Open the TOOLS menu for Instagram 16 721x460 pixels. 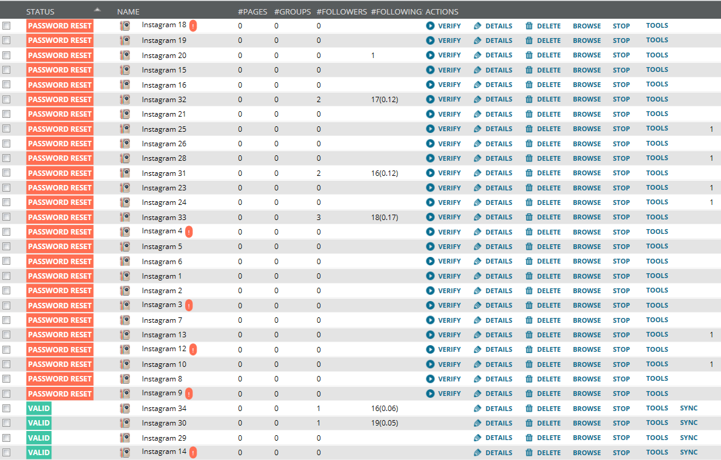click(657, 84)
